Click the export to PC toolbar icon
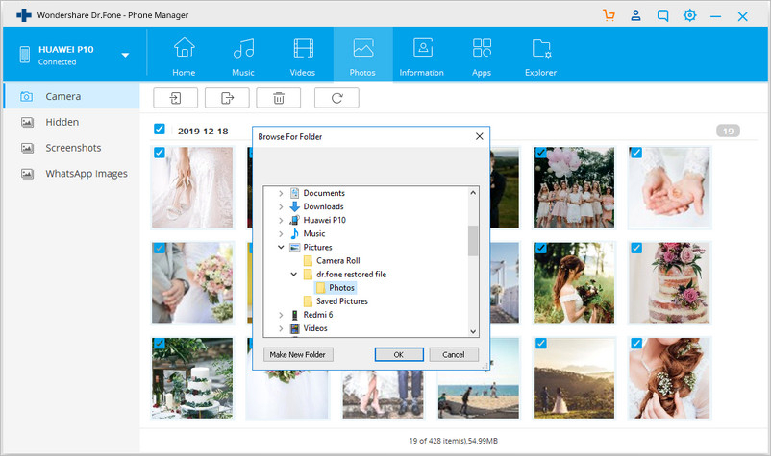This screenshot has width=771, height=456. pyautogui.click(x=227, y=97)
